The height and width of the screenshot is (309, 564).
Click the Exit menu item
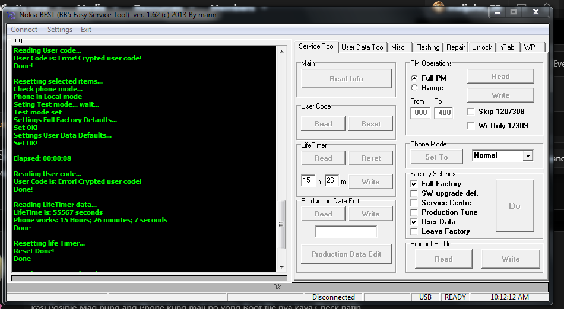(86, 30)
